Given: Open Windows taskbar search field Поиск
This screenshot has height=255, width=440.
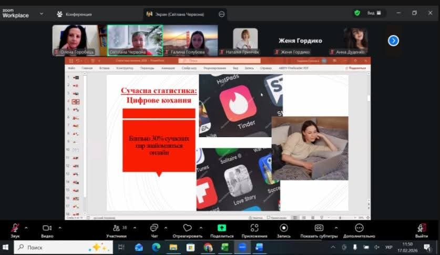Looking at the screenshot, I should click(x=58, y=247).
